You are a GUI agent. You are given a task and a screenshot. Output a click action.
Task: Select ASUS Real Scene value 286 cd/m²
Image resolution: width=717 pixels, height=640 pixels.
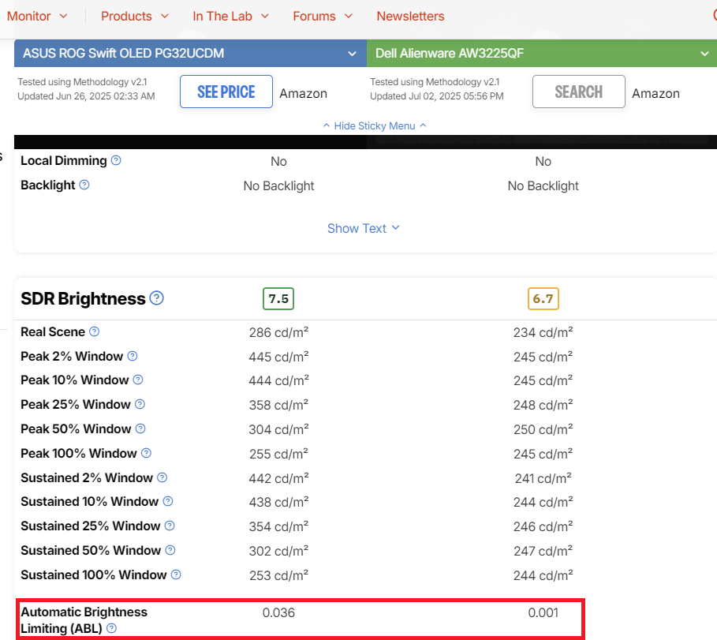[x=278, y=332]
